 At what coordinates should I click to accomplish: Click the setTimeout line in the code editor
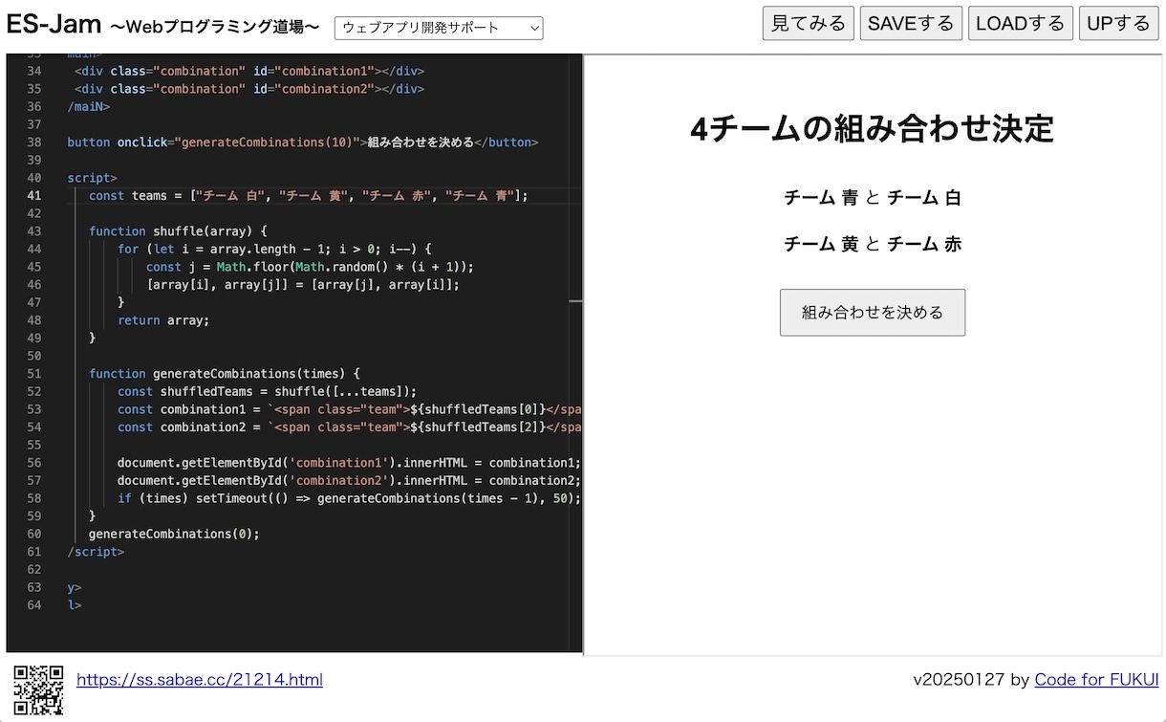[349, 498]
